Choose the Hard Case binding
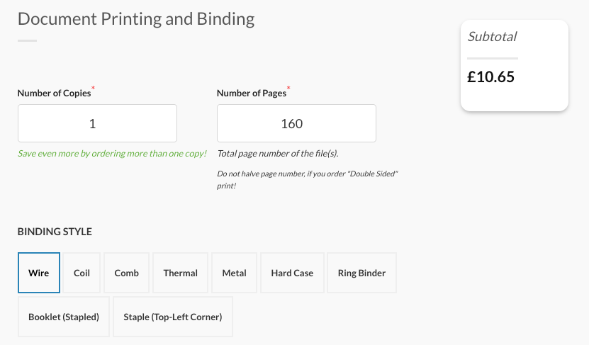This screenshot has width=589, height=345. tap(292, 273)
